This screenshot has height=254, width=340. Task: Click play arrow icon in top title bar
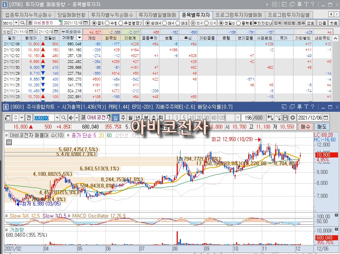267,4
